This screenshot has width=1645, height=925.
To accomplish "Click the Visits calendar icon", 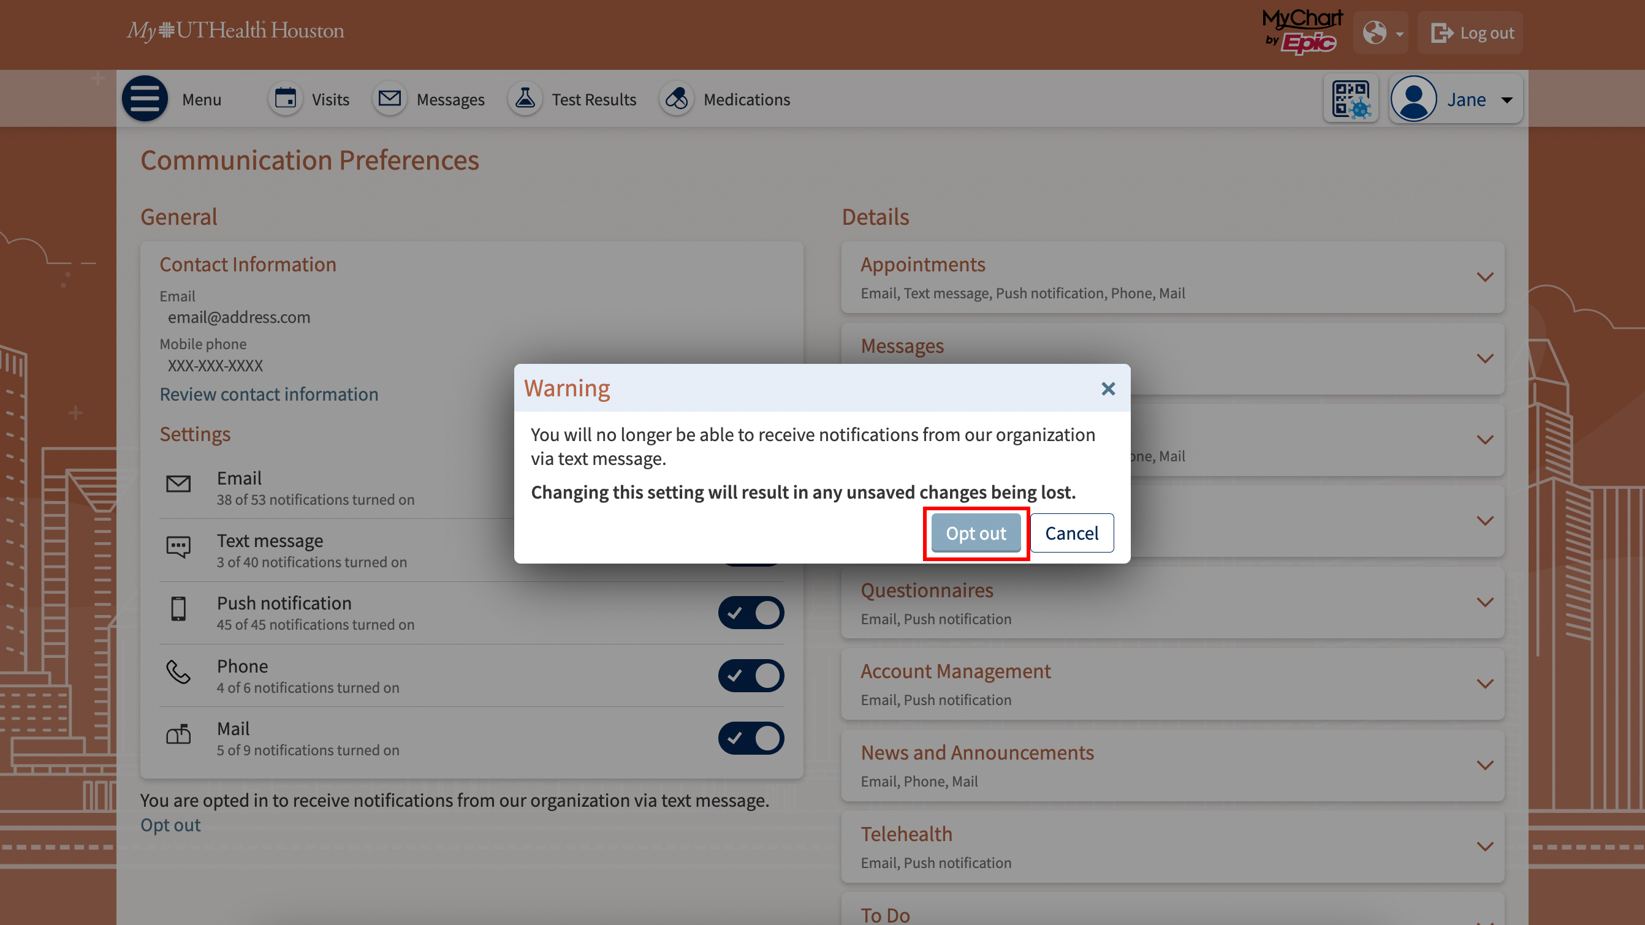I will click(x=285, y=99).
